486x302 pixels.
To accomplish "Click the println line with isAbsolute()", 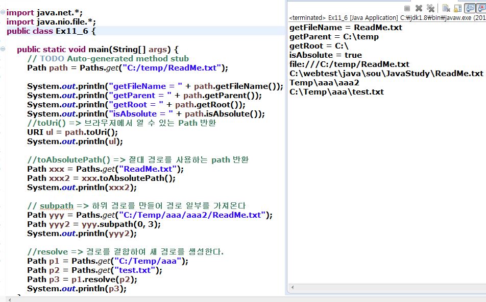I will pos(146,114).
